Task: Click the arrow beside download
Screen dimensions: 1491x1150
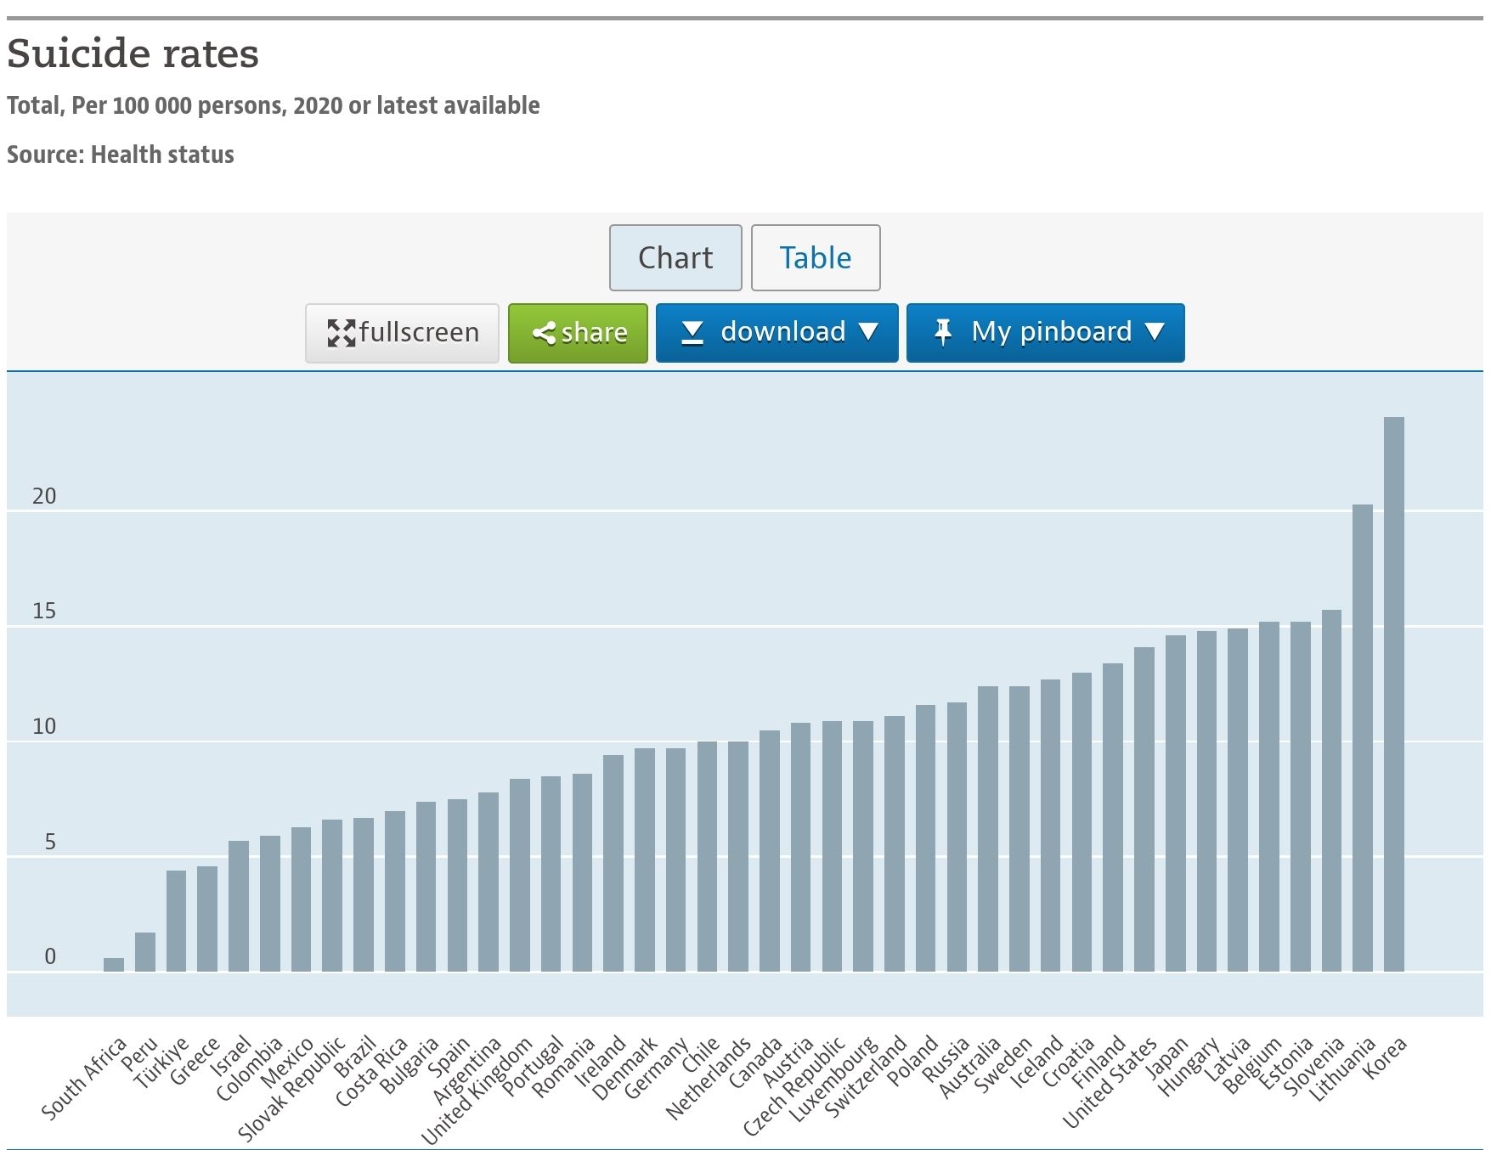Action: click(x=868, y=332)
